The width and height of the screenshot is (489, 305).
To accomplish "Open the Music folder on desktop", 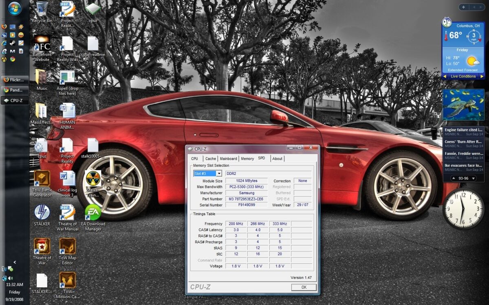I will tap(41, 77).
